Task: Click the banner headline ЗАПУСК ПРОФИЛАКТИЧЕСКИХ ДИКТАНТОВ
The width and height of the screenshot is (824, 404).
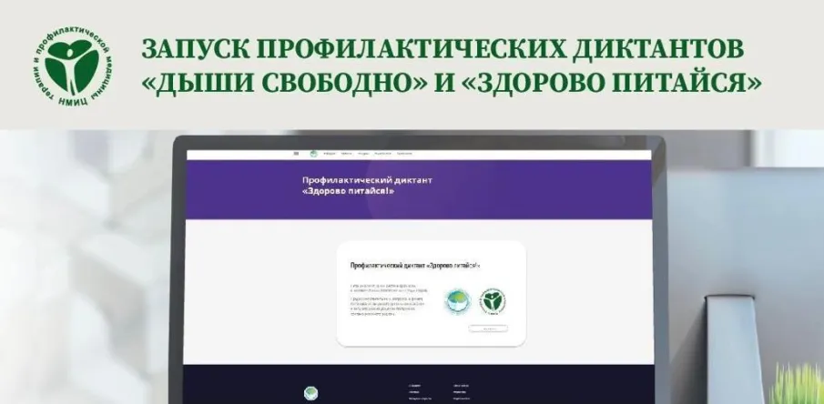Action: pos(443,49)
